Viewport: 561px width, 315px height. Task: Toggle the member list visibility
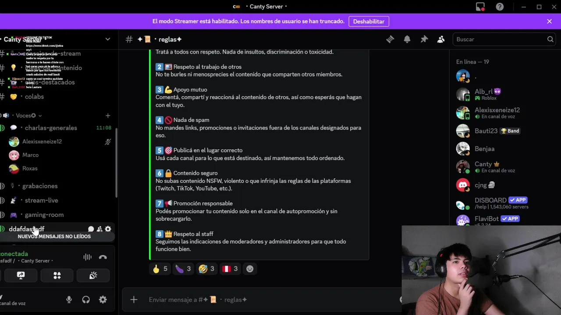click(441, 39)
